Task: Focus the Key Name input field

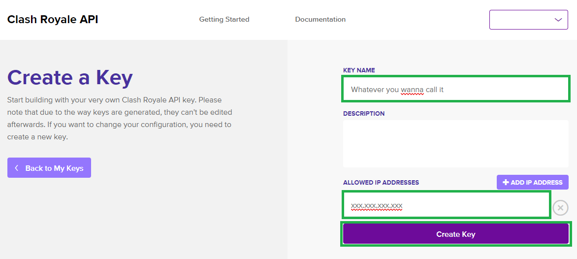Action: point(455,89)
